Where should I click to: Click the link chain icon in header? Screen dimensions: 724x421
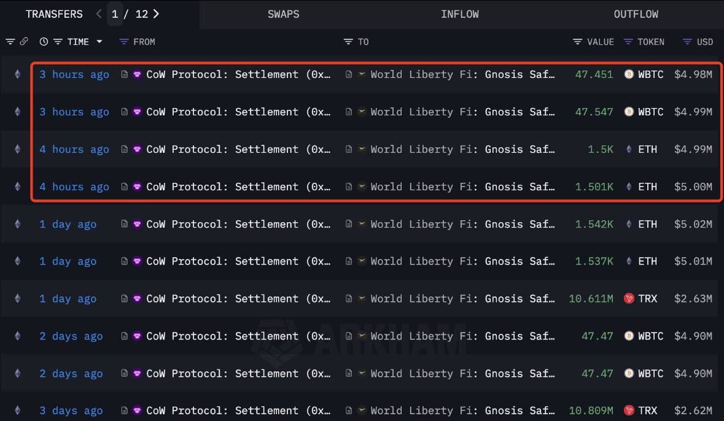pos(24,42)
